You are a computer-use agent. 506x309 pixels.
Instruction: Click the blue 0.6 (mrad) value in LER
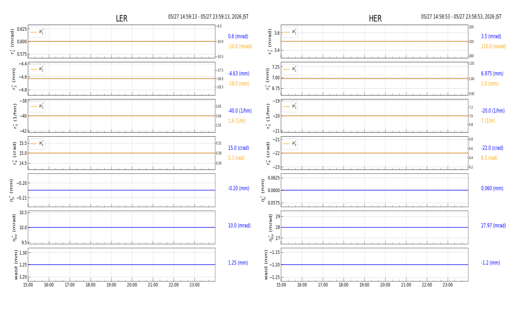pyautogui.click(x=238, y=36)
